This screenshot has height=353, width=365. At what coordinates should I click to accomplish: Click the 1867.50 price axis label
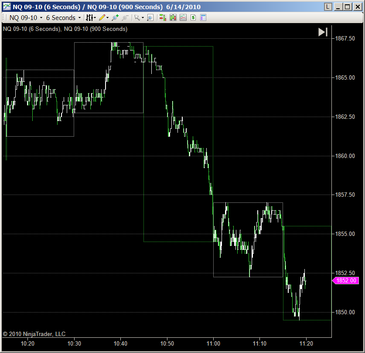(345, 38)
